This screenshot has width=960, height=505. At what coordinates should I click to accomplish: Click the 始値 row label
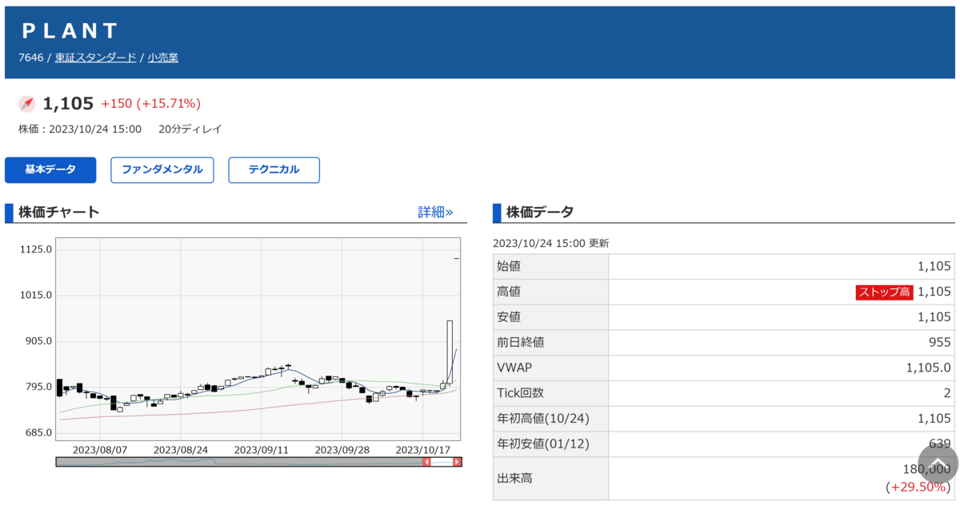pyautogui.click(x=509, y=266)
